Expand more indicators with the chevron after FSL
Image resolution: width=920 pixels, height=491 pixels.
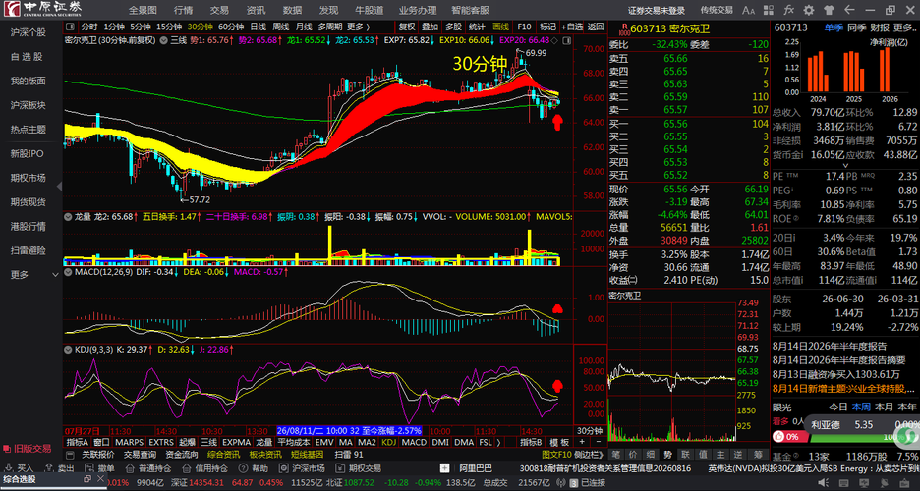(498, 442)
